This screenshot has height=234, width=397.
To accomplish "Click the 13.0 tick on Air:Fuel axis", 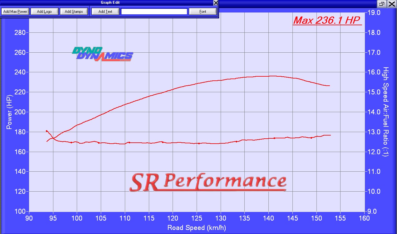I will click(374, 132).
